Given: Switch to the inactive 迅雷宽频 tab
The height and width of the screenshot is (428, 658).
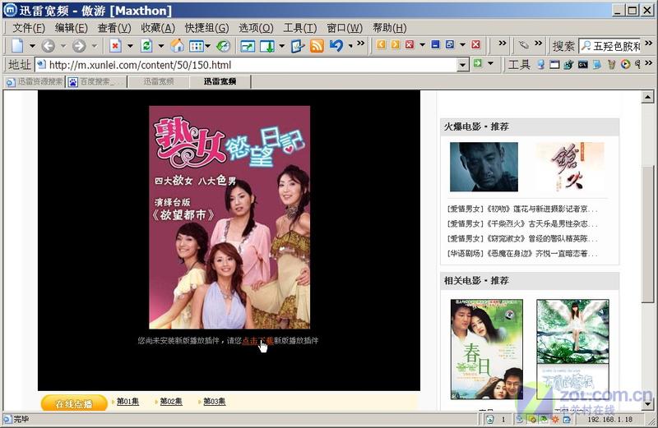Looking at the screenshot, I should pos(158,82).
